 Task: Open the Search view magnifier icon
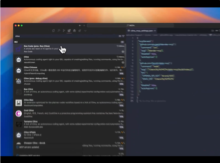[x=59, y=31]
